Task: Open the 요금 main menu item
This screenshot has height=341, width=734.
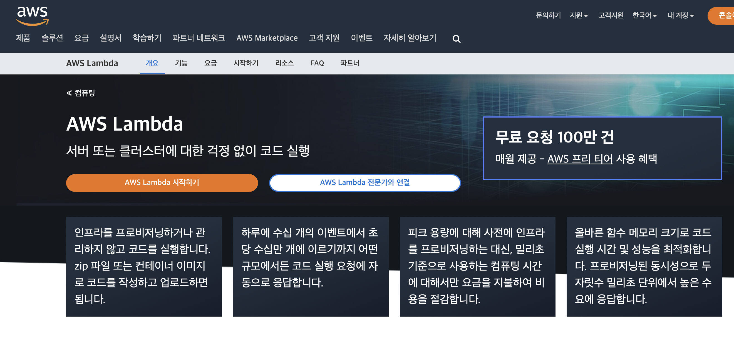Action: pyautogui.click(x=81, y=38)
